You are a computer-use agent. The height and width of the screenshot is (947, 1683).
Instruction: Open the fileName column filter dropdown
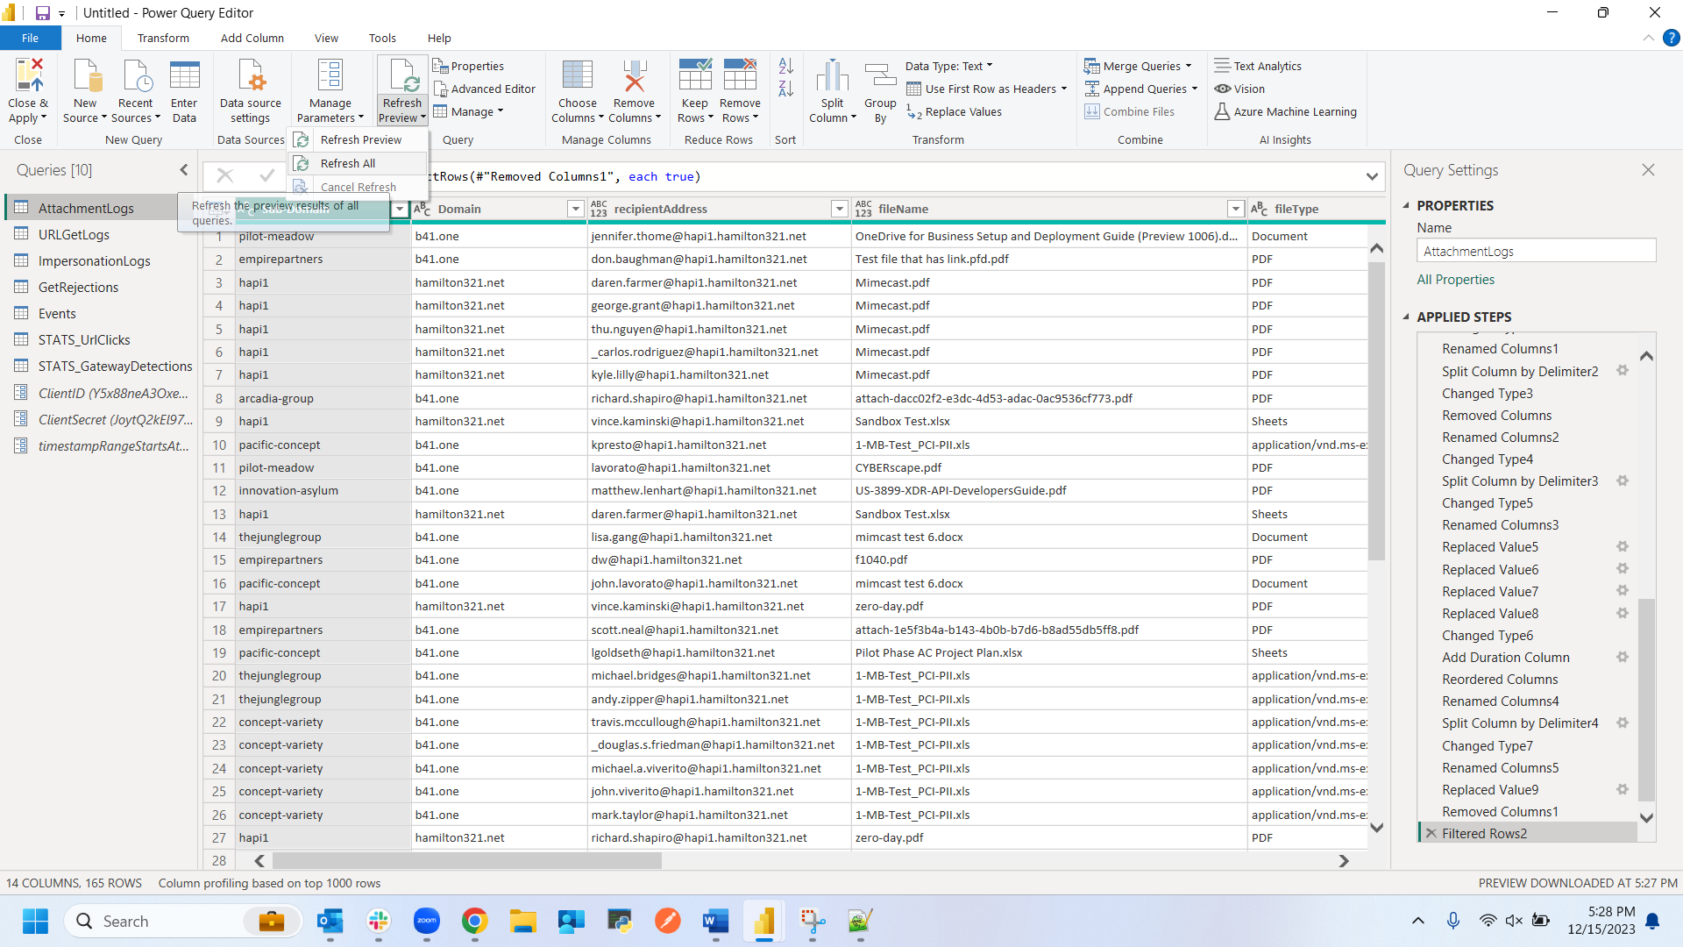point(1235,209)
